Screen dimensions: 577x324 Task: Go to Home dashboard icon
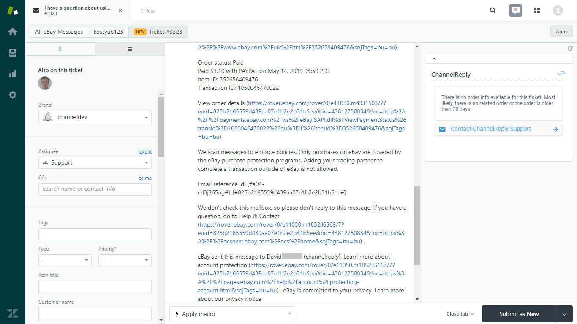[x=13, y=32]
